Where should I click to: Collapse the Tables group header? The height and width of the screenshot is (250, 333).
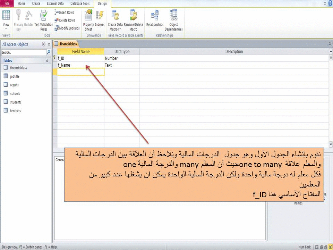coord(47,61)
